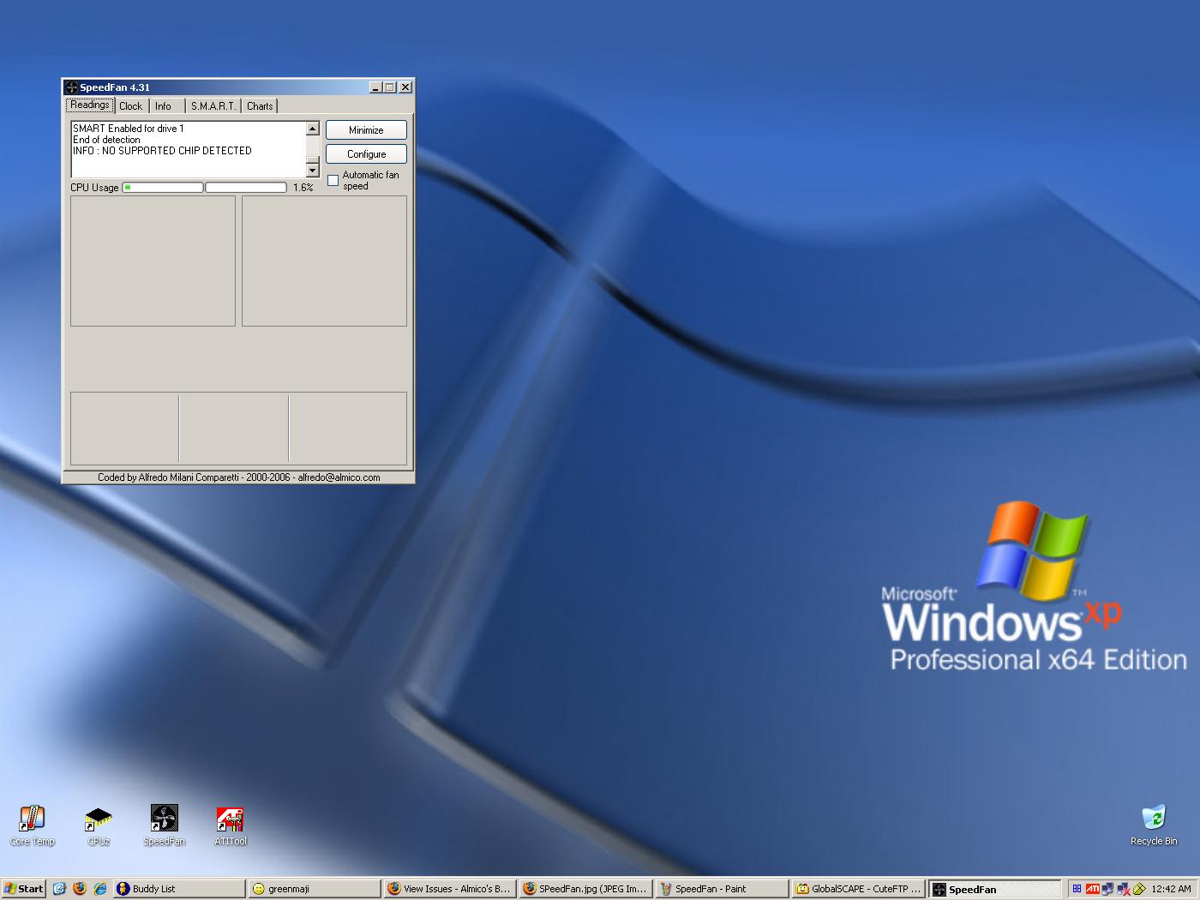Click the 'End of detection' log line

tap(106, 140)
